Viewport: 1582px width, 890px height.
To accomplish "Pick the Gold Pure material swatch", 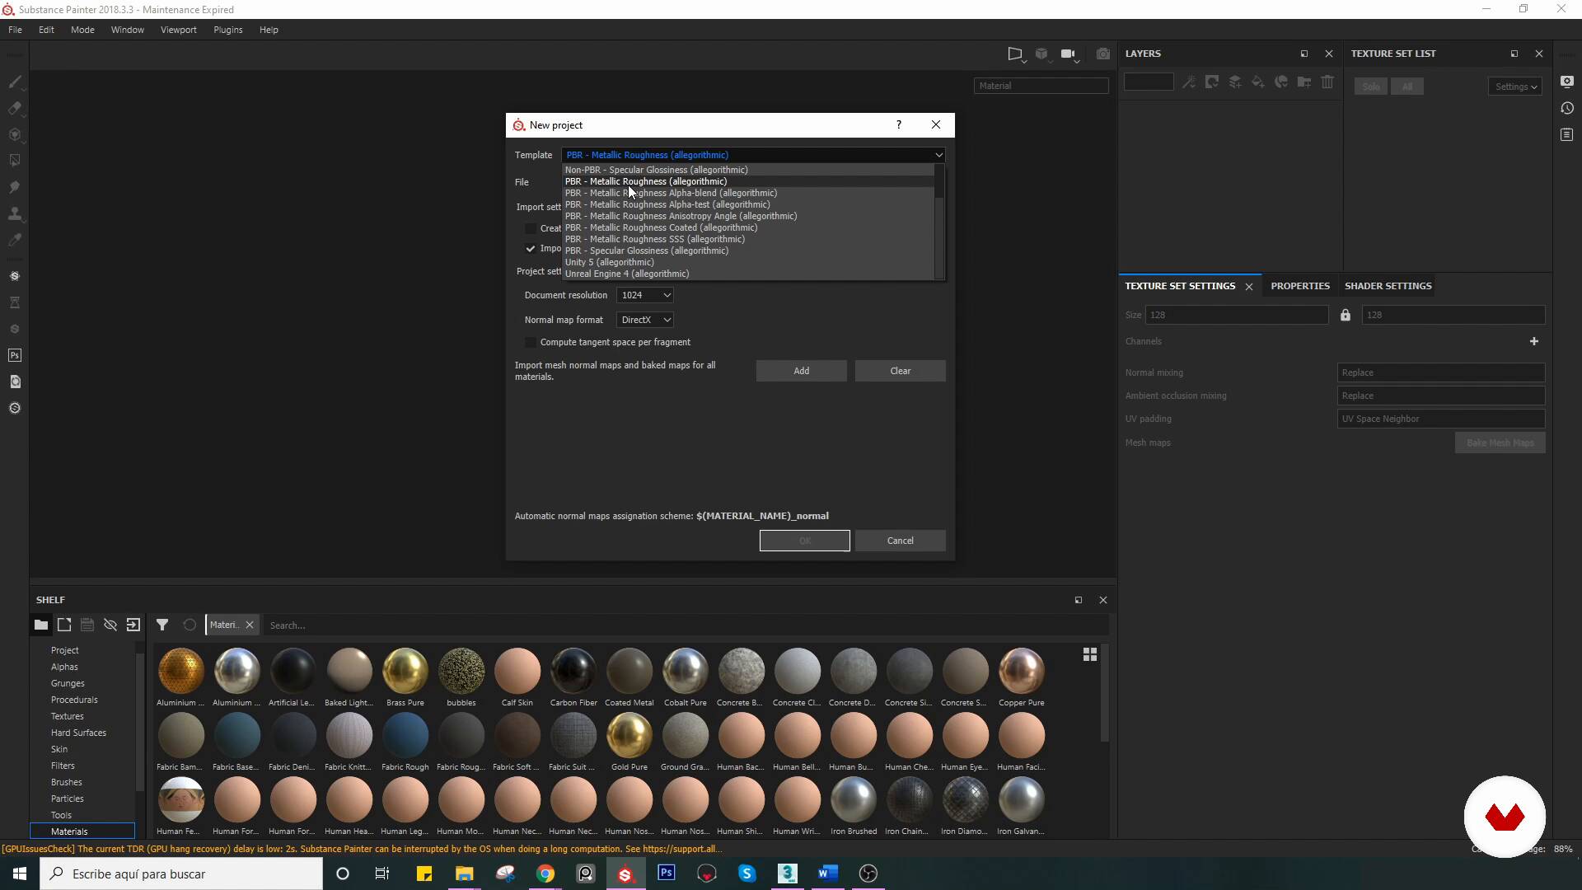I will click(x=629, y=734).
